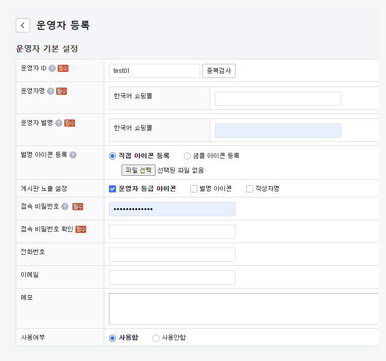The height and width of the screenshot is (361, 386).
Task: Check the 작성자명 checkbox
Action: click(250, 189)
